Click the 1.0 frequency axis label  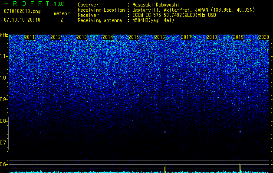(x=3, y=78)
